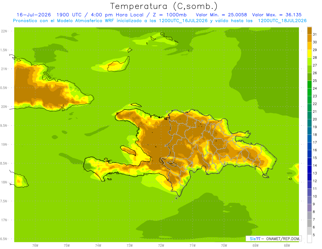The width and height of the screenshot is (322, 249).
Task: Click the "20N" latitude axis label
Action: click(4, 107)
